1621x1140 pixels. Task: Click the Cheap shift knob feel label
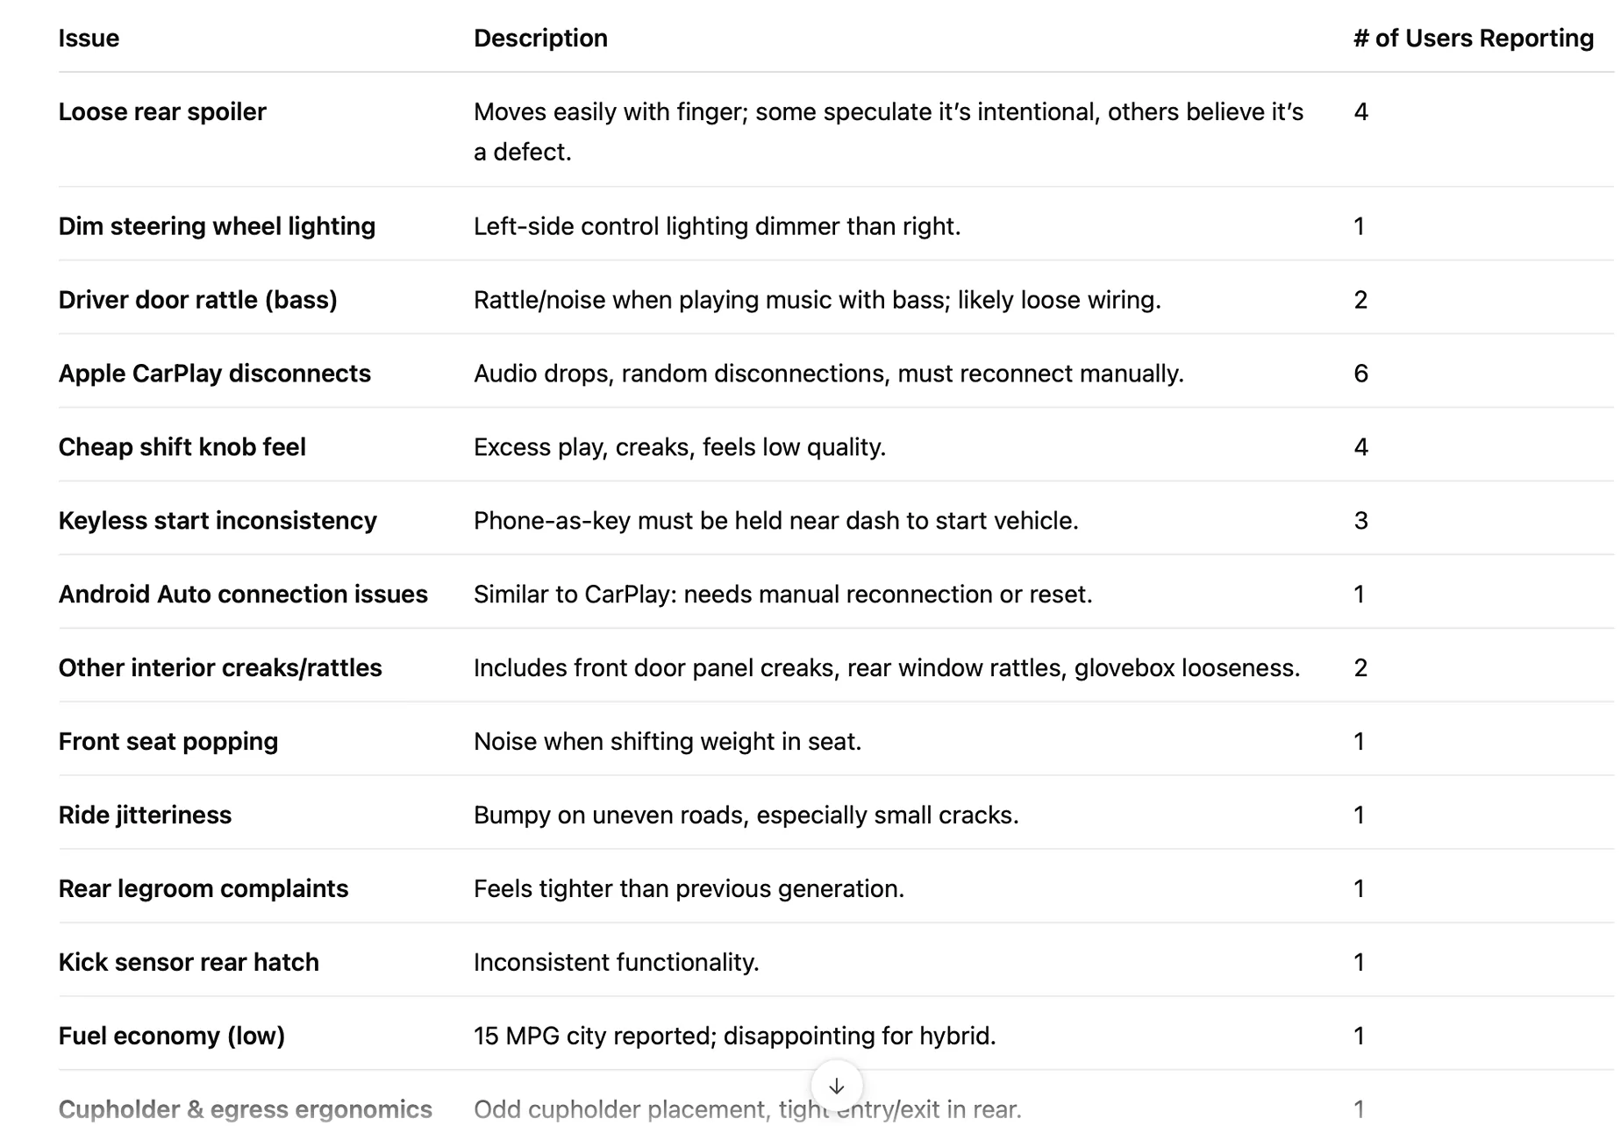(x=182, y=447)
